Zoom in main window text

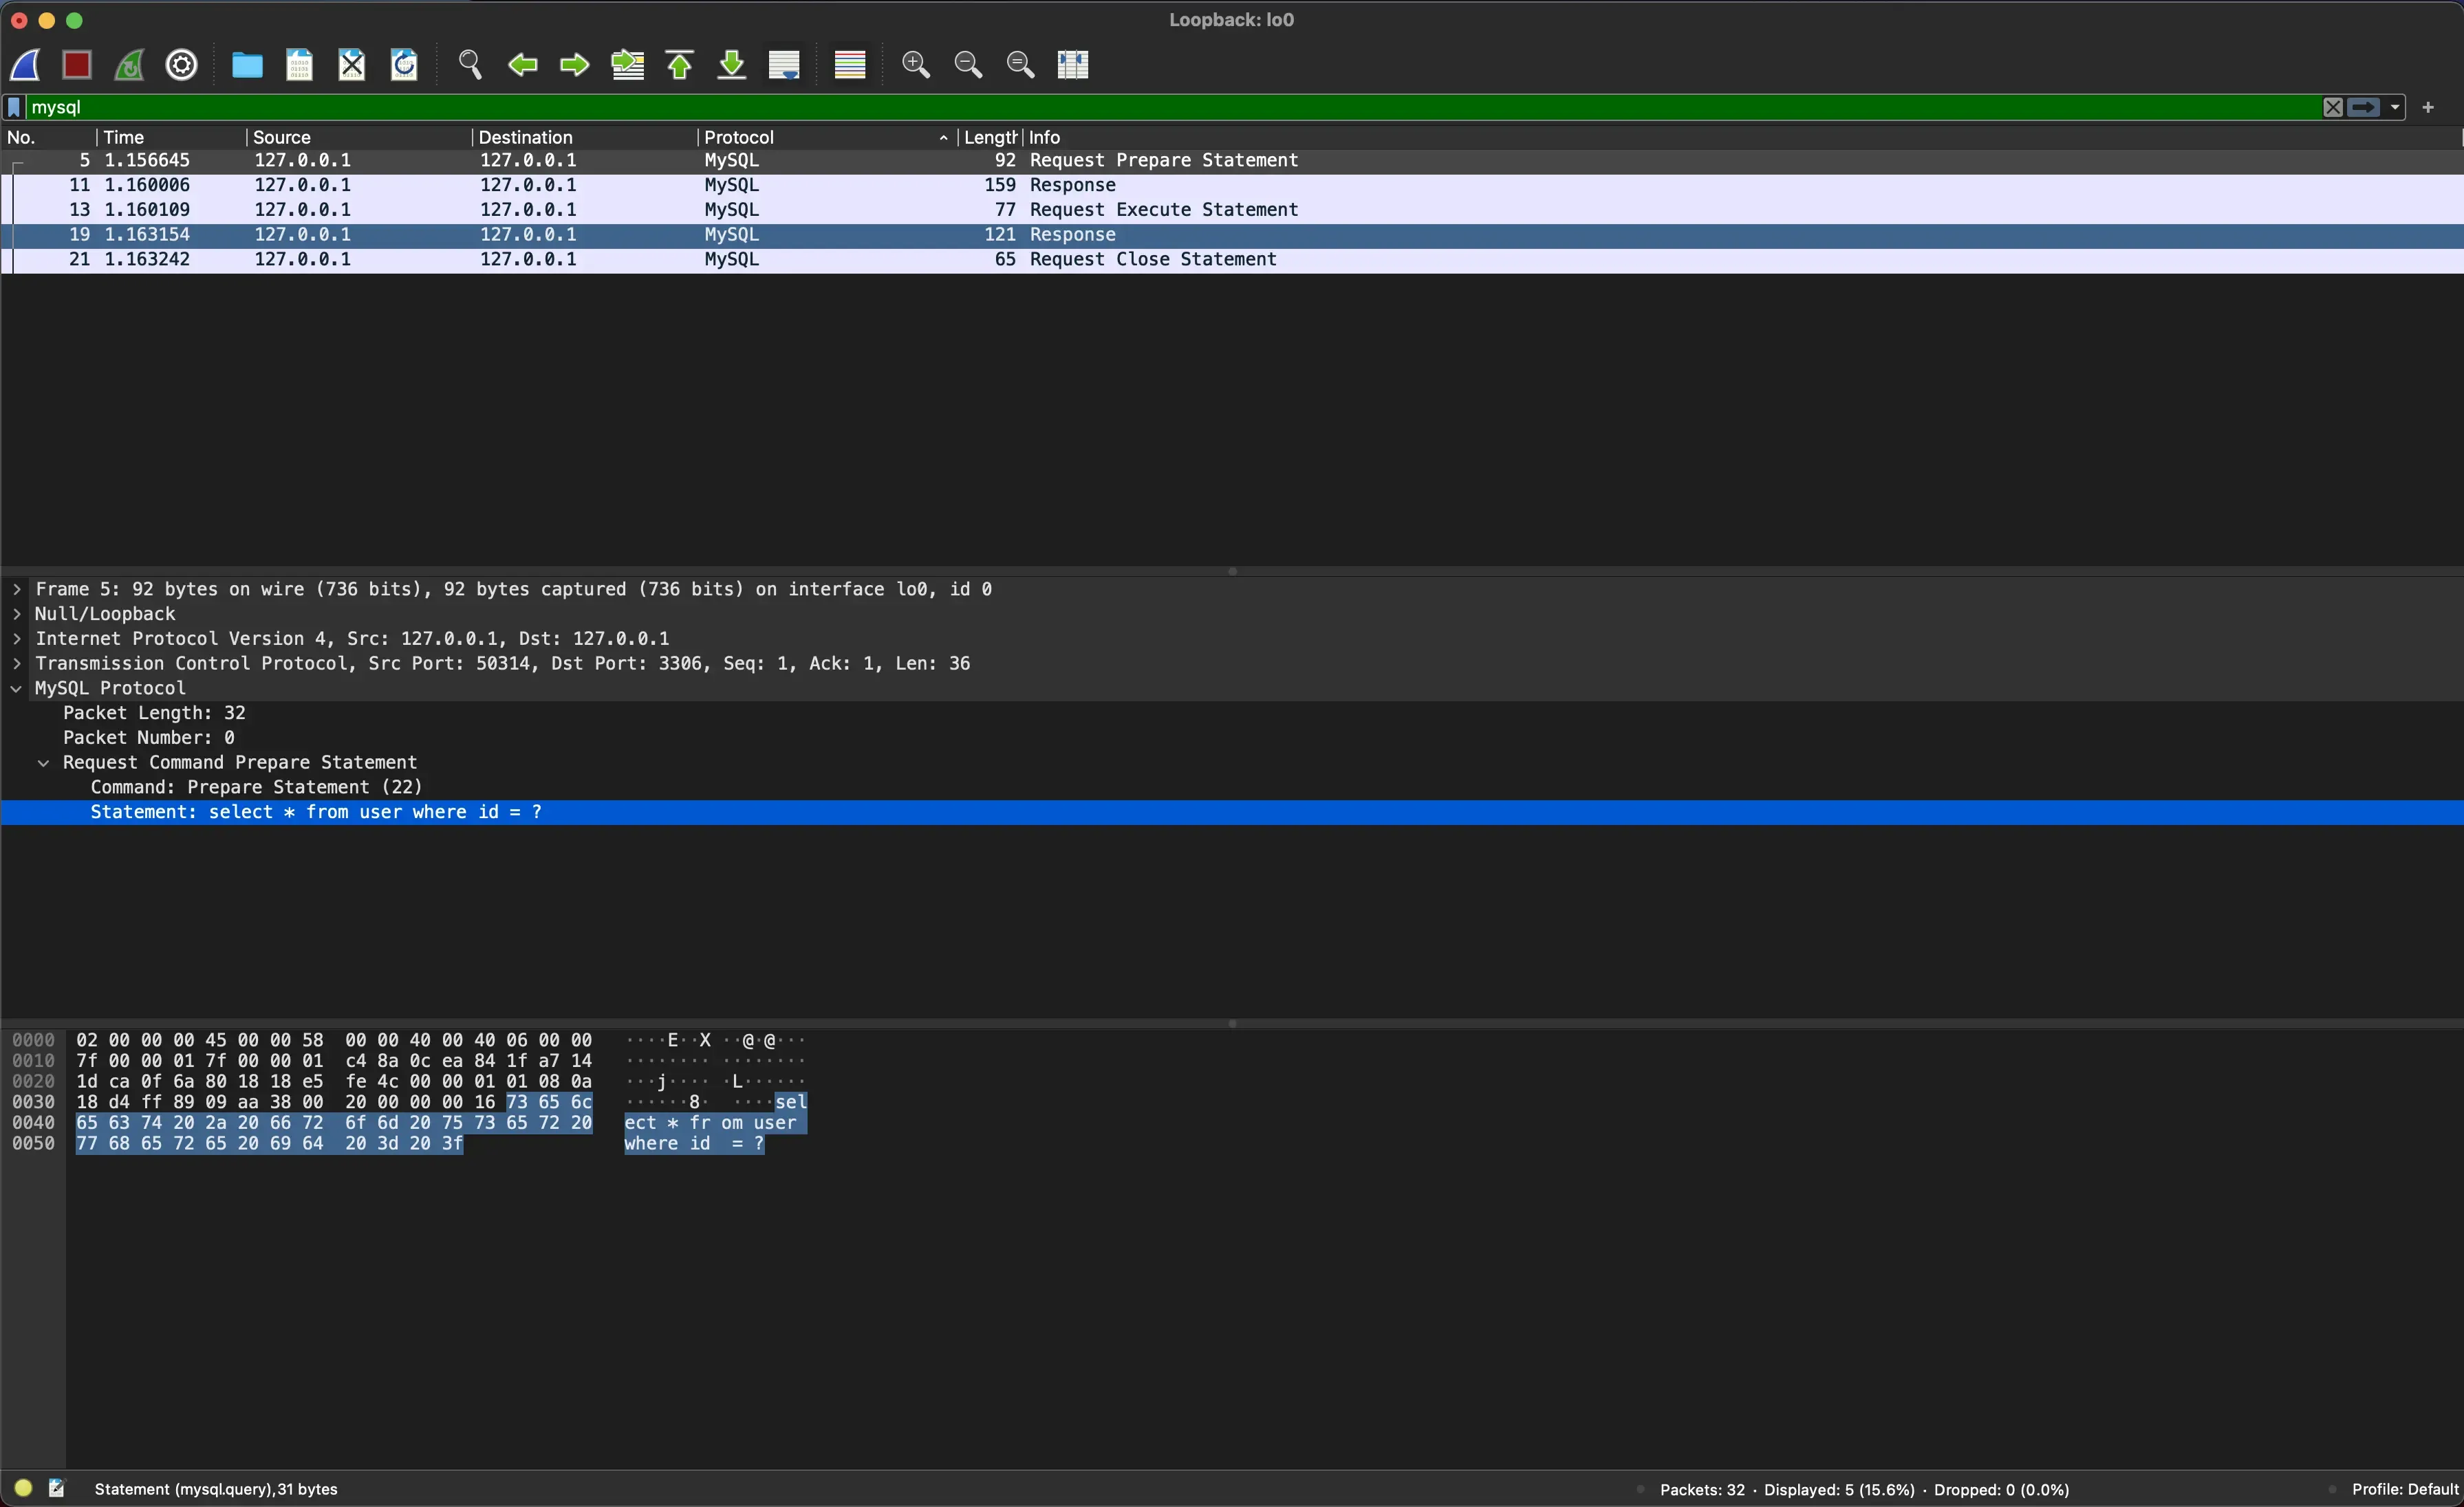tap(916, 65)
